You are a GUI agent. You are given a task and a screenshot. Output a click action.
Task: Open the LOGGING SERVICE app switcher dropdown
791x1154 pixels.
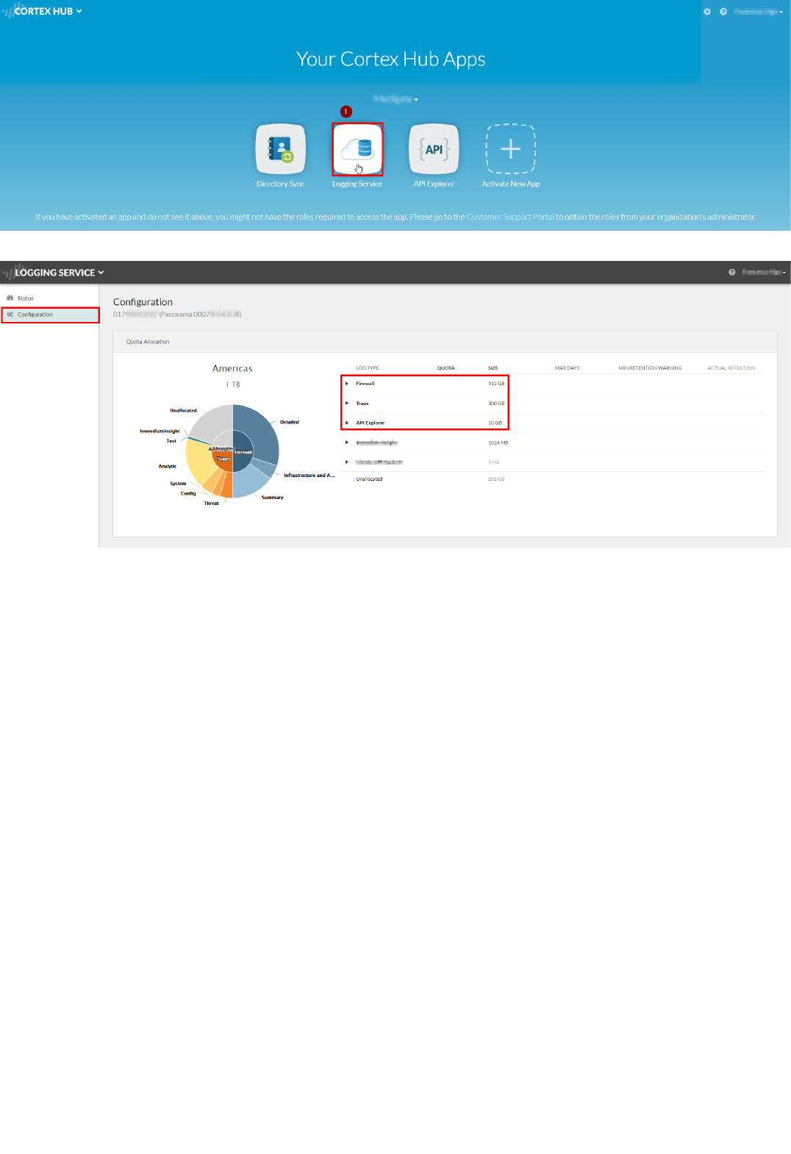59,272
